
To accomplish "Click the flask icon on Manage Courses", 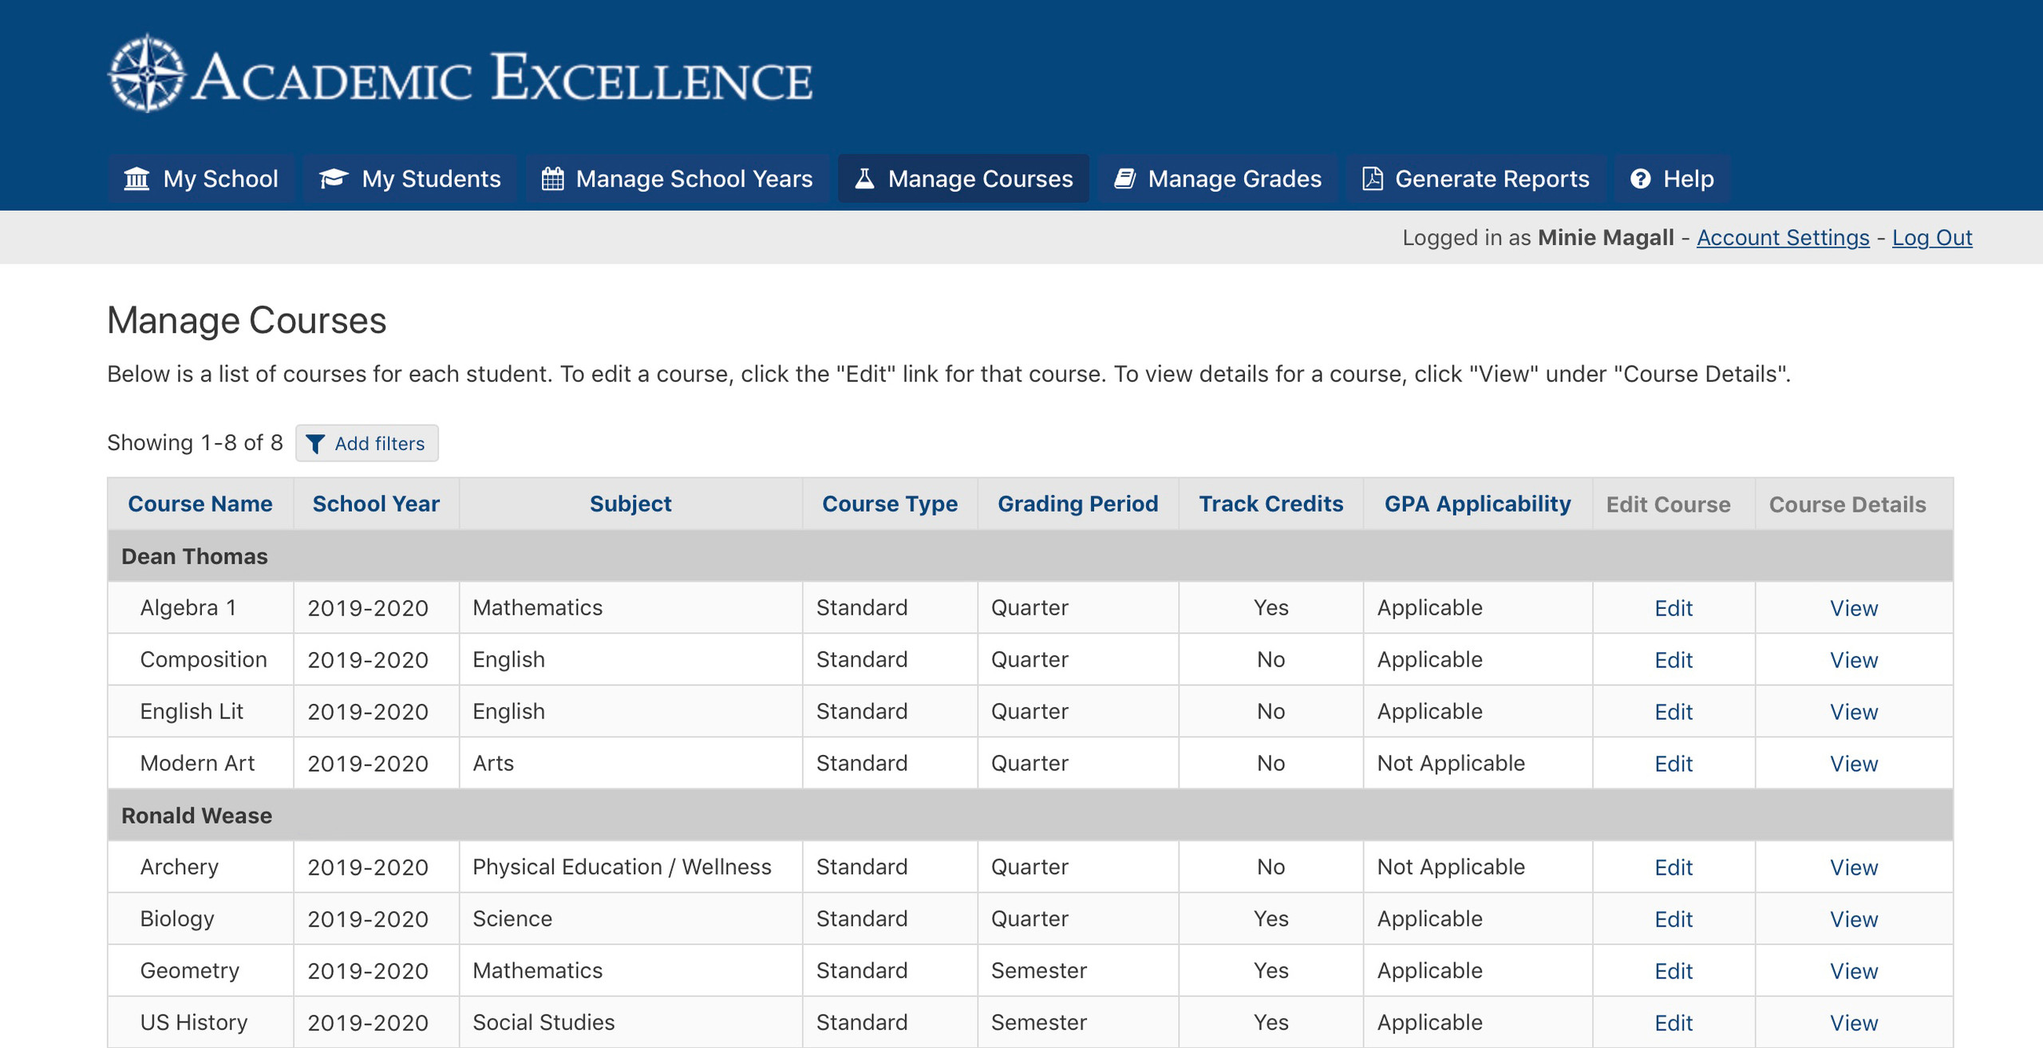I will (x=864, y=179).
